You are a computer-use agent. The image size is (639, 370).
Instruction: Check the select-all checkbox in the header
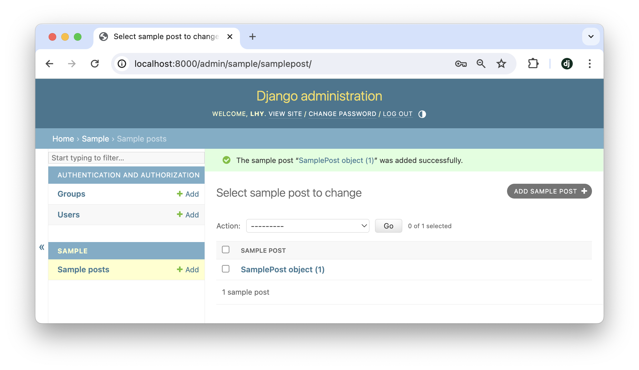(225, 250)
